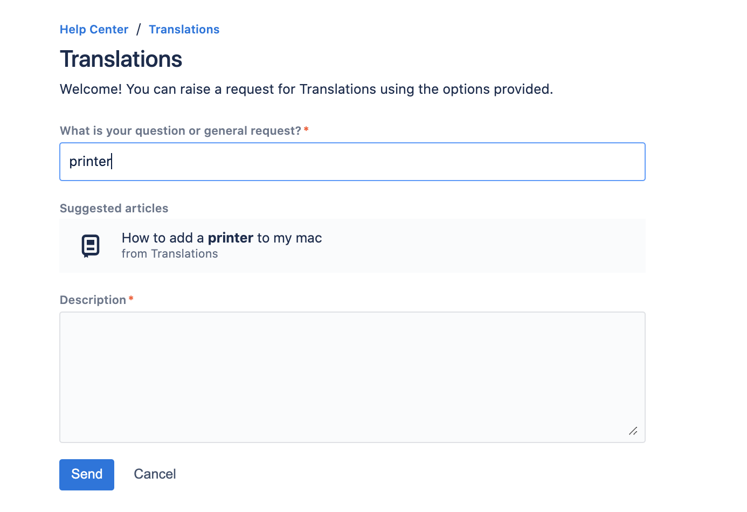
Task: Click the Translations page heading
Action: (x=121, y=59)
